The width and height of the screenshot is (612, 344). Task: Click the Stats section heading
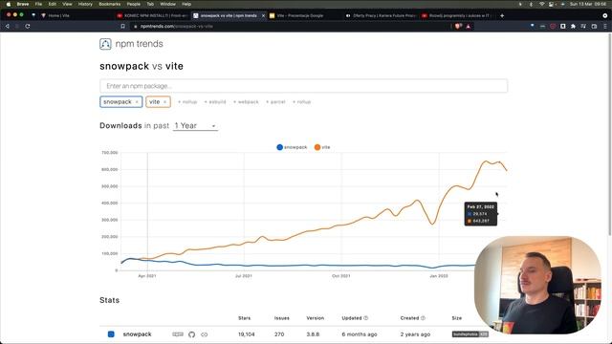coord(110,300)
